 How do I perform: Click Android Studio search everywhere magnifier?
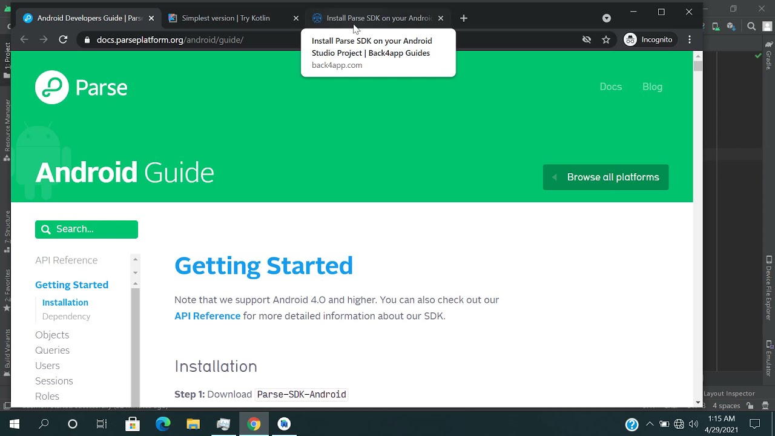tap(752, 26)
